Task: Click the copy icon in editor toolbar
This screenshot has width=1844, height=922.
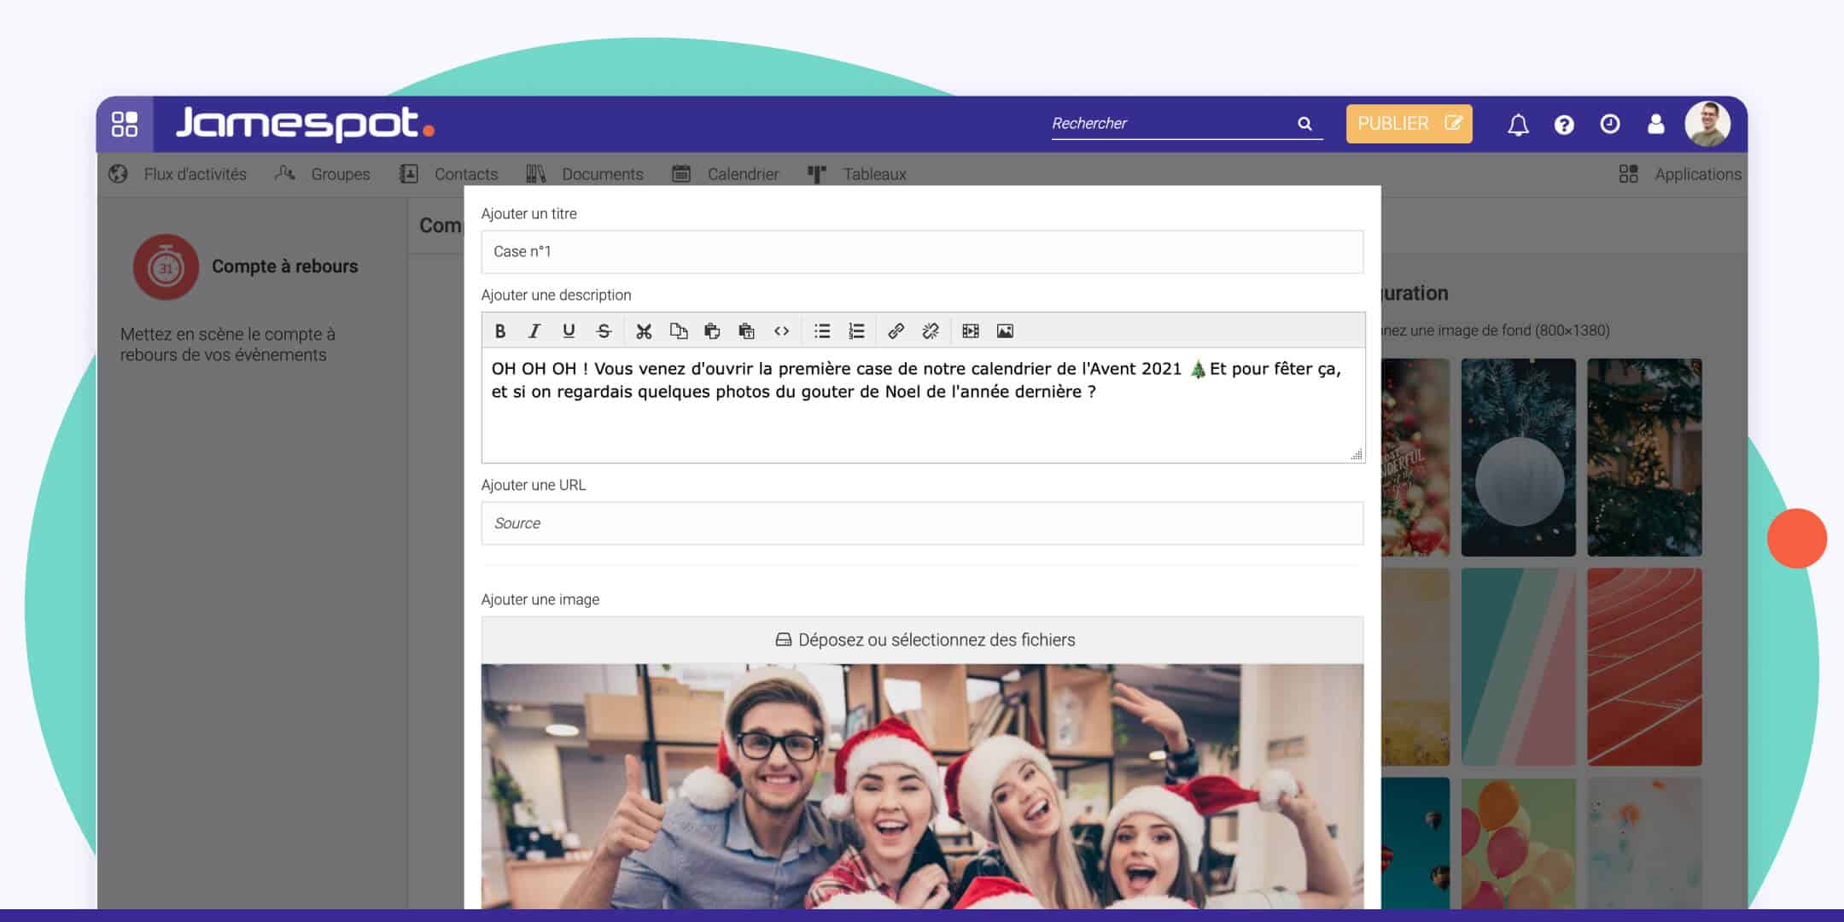Action: point(679,331)
